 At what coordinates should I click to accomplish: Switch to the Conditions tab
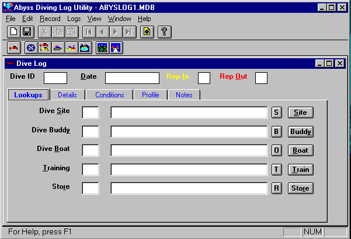click(x=110, y=95)
